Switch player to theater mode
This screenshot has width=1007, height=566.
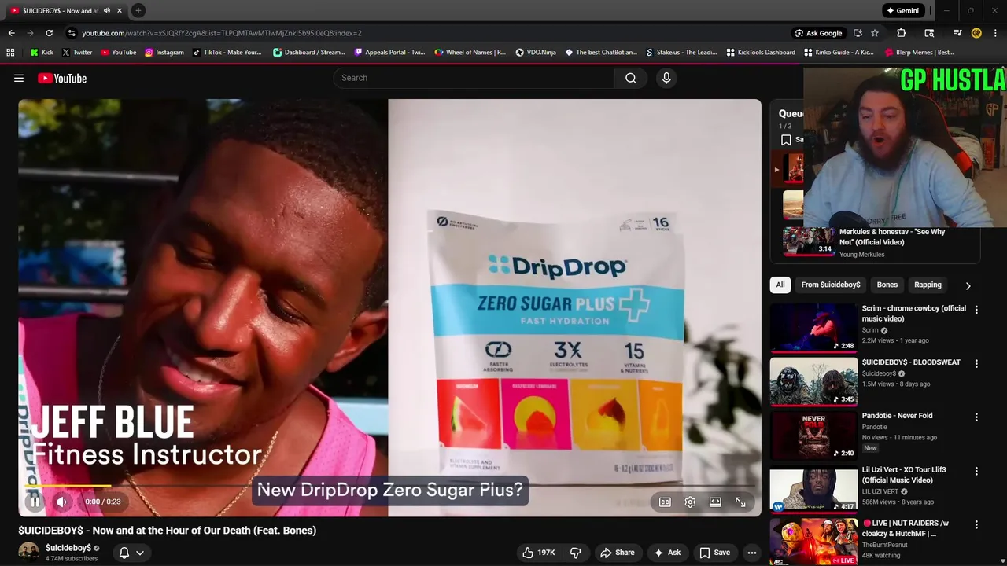[715, 502]
